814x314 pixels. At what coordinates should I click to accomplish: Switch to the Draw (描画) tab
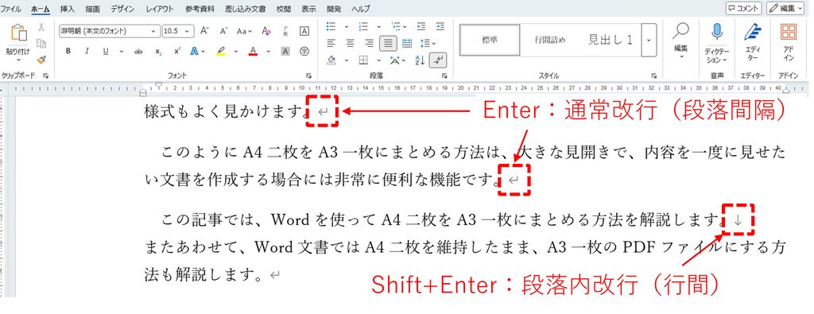(x=93, y=9)
